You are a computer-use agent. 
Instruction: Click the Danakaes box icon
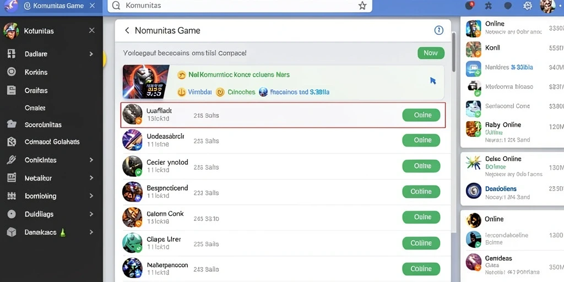tap(12, 232)
